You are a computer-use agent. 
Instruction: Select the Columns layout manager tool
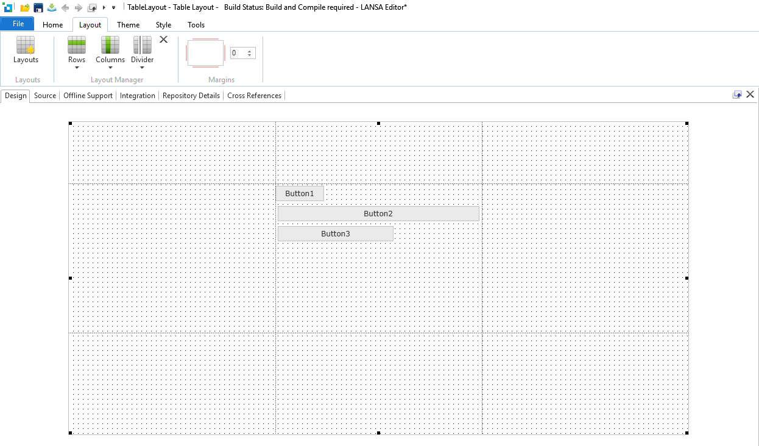[x=110, y=46]
